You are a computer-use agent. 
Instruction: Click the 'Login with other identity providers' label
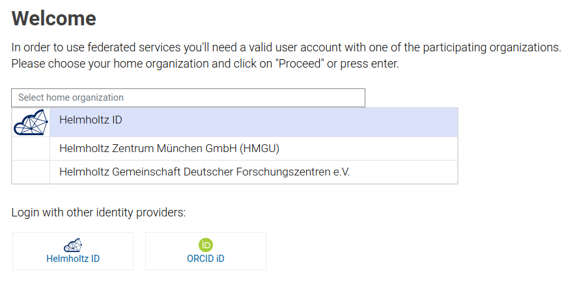click(98, 213)
